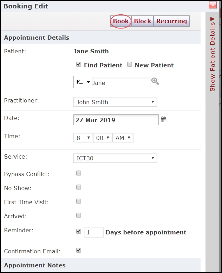Open the patient search field type dropdown
This screenshot has width=222, height=273.
[83, 82]
